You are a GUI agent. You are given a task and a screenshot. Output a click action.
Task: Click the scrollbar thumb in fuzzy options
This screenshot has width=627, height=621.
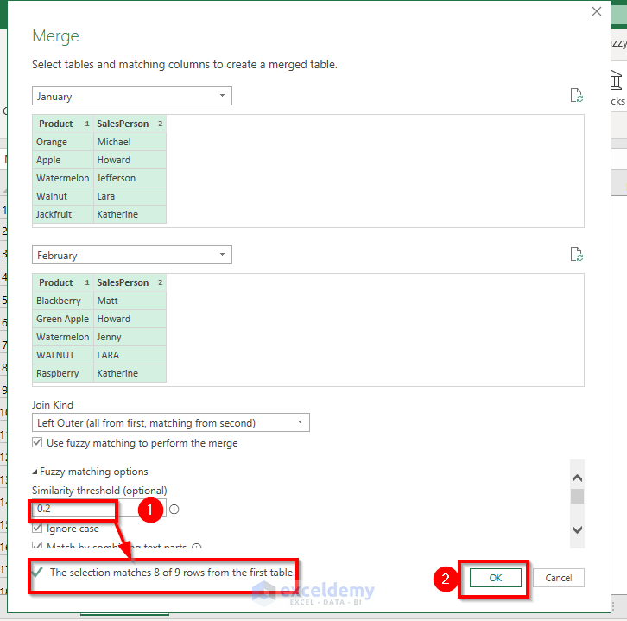tap(577, 496)
